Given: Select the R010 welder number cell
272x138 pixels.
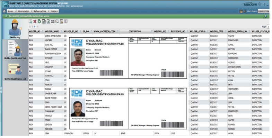Looking at the screenshot, I should coord(31,40).
